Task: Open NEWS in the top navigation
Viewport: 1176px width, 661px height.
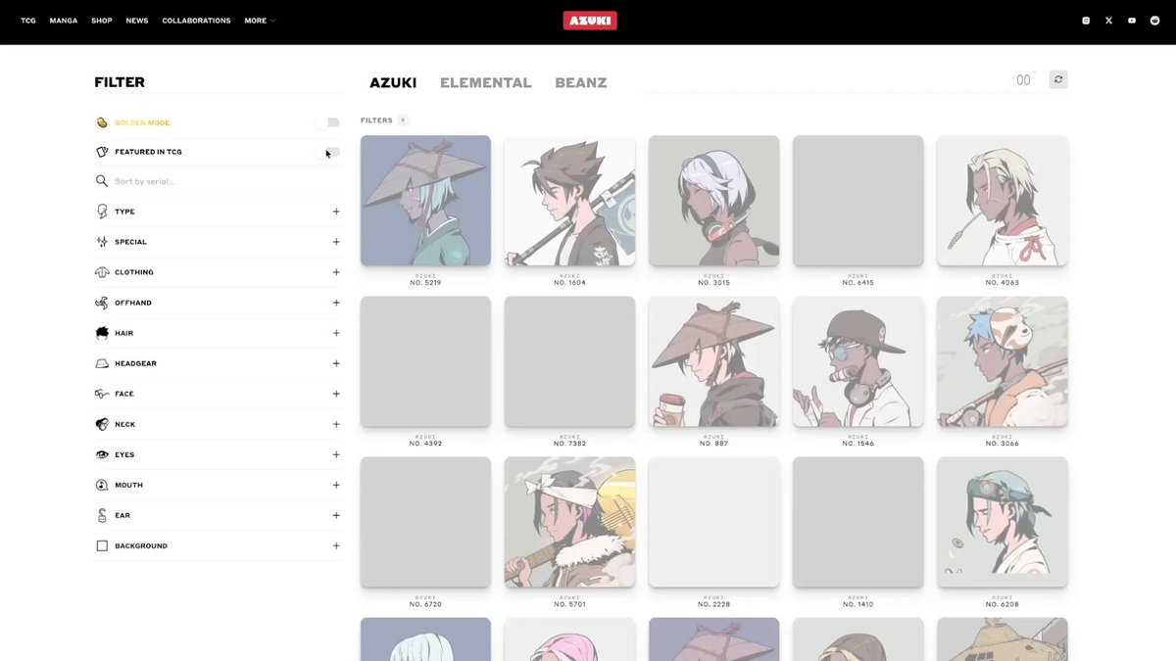Action: (x=137, y=21)
